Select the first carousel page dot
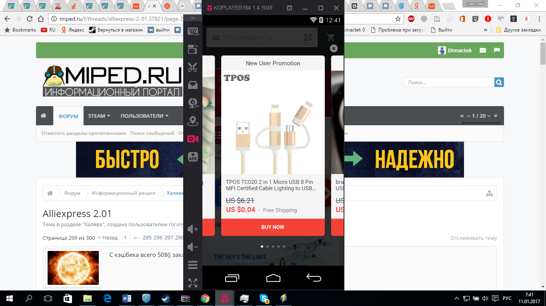The width and height of the screenshot is (546, 306). point(262,247)
